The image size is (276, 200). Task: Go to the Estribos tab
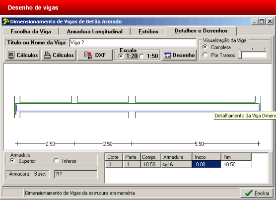(x=148, y=31)
